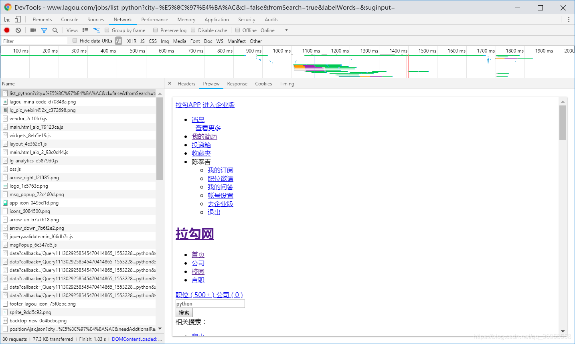Click the 搜索 button in preview
The image size is (575, 344).
tap(184, 313)
